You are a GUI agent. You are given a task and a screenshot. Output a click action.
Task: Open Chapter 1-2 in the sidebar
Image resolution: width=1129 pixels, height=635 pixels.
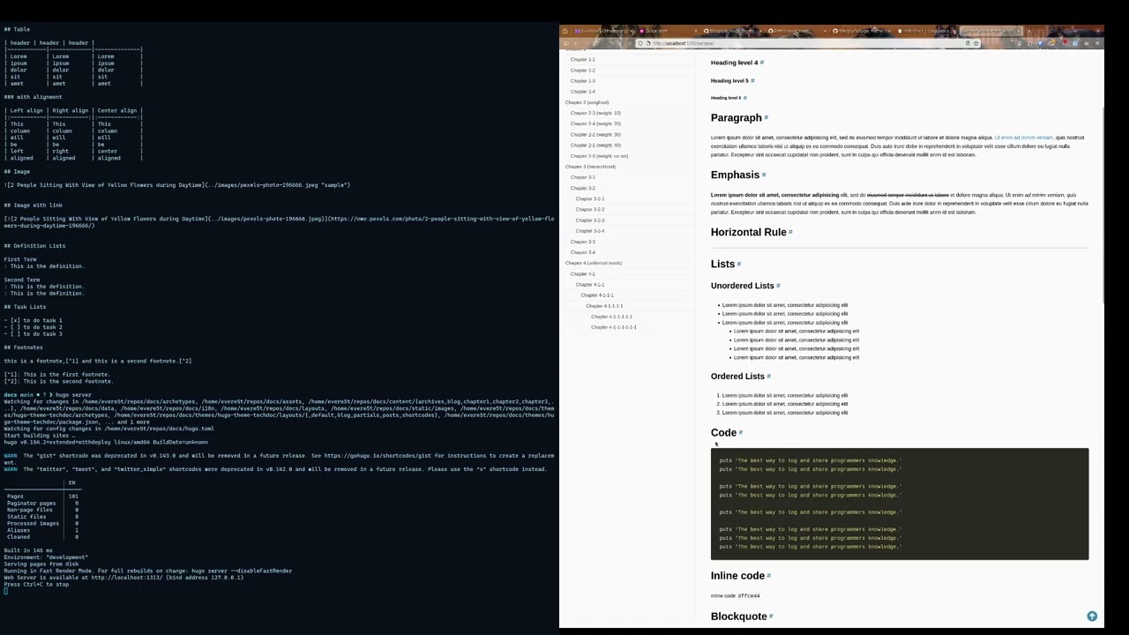pos(582,71)
